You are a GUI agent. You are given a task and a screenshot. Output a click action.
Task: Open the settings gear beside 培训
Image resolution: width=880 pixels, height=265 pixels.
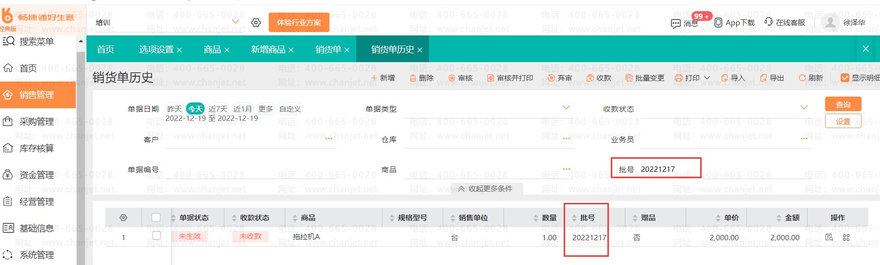point(256,22)
